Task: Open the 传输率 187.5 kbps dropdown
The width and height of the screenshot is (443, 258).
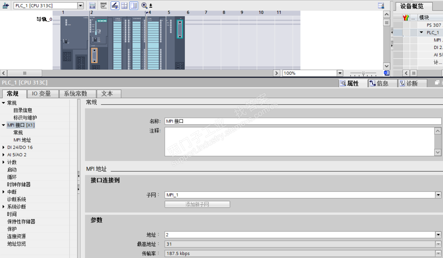Action: [x=438, y=253]
